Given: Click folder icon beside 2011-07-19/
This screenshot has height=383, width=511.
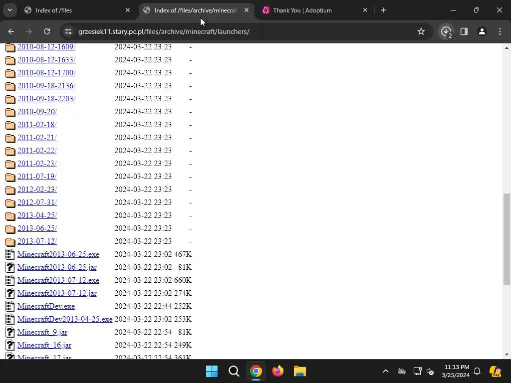Looking at the screenshot, I should (x=10, y=177).
